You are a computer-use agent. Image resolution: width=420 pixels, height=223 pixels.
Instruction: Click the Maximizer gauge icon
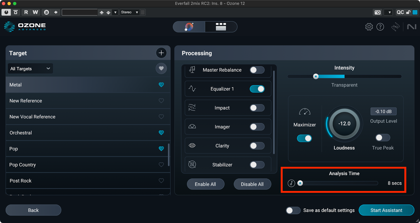coord(304,112)
